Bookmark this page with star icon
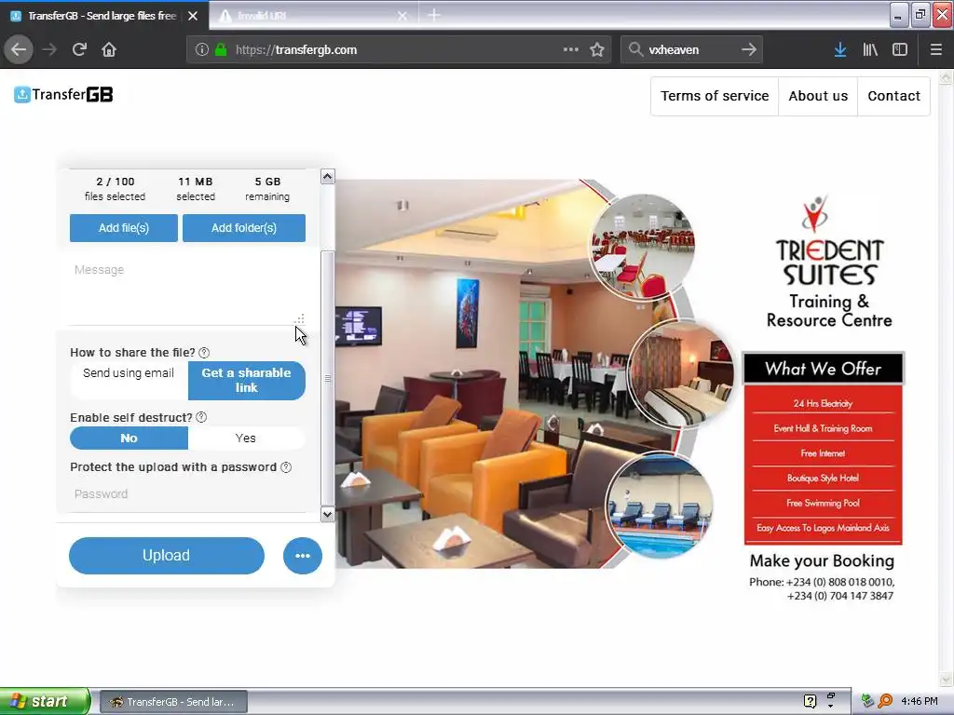Viewport: 954px width, 715px height. (597, 49)
